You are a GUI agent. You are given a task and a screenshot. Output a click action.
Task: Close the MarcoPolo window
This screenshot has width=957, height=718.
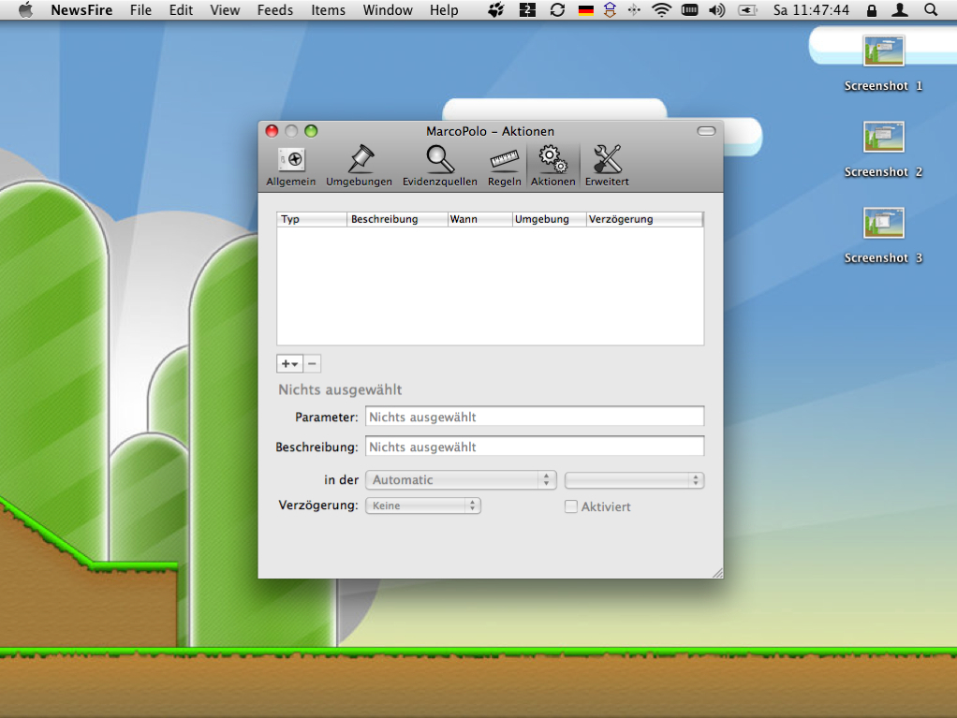(272, 131)
